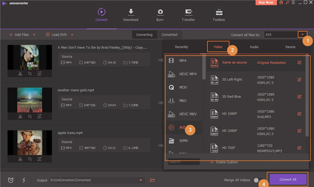Click Create Custom link

coord(224,162)
